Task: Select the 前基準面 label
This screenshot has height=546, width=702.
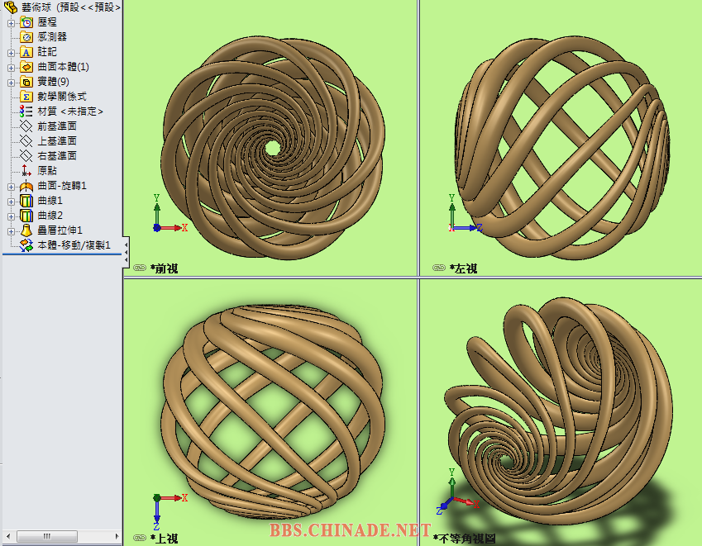Action: [57, 126]
